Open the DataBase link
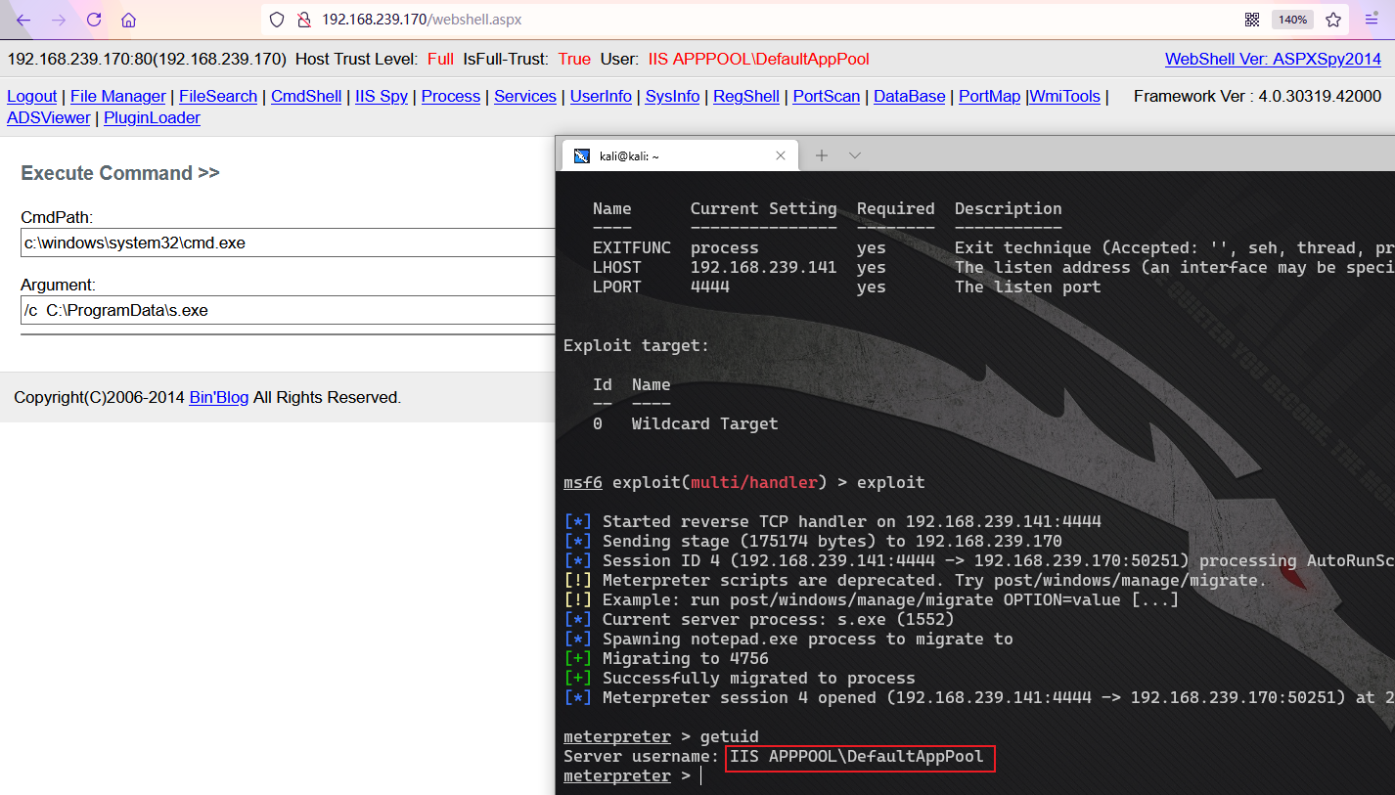Screen dimensions: 1395x795 tap(910, 96)
